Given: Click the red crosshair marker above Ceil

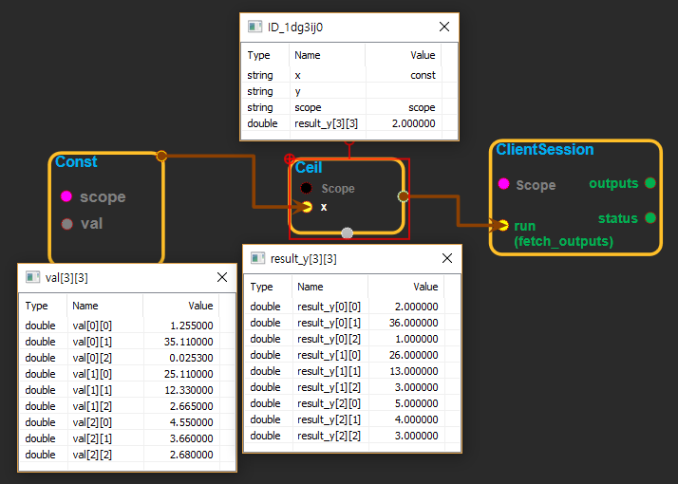Looking at the screenshot, I should point(290,160).
